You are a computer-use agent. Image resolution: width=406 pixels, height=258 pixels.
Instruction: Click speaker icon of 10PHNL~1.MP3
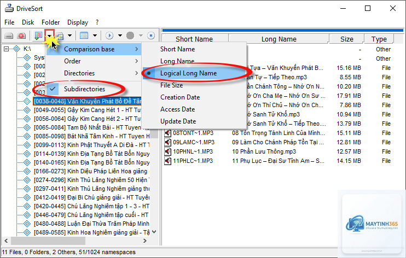tap(168, 151)
